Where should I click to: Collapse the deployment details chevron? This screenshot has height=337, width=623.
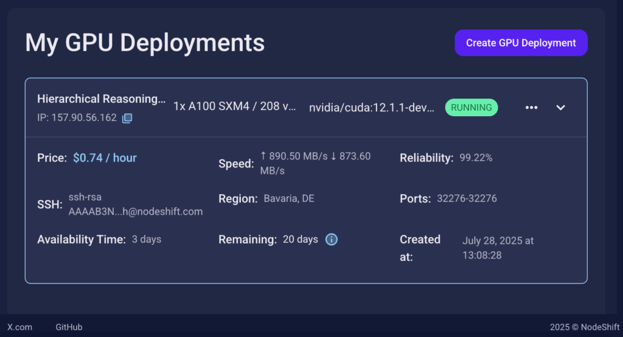[560, 108]
